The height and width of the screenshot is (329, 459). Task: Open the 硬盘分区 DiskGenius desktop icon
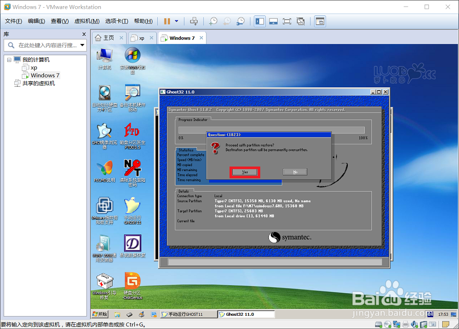(x=133, y=286)
